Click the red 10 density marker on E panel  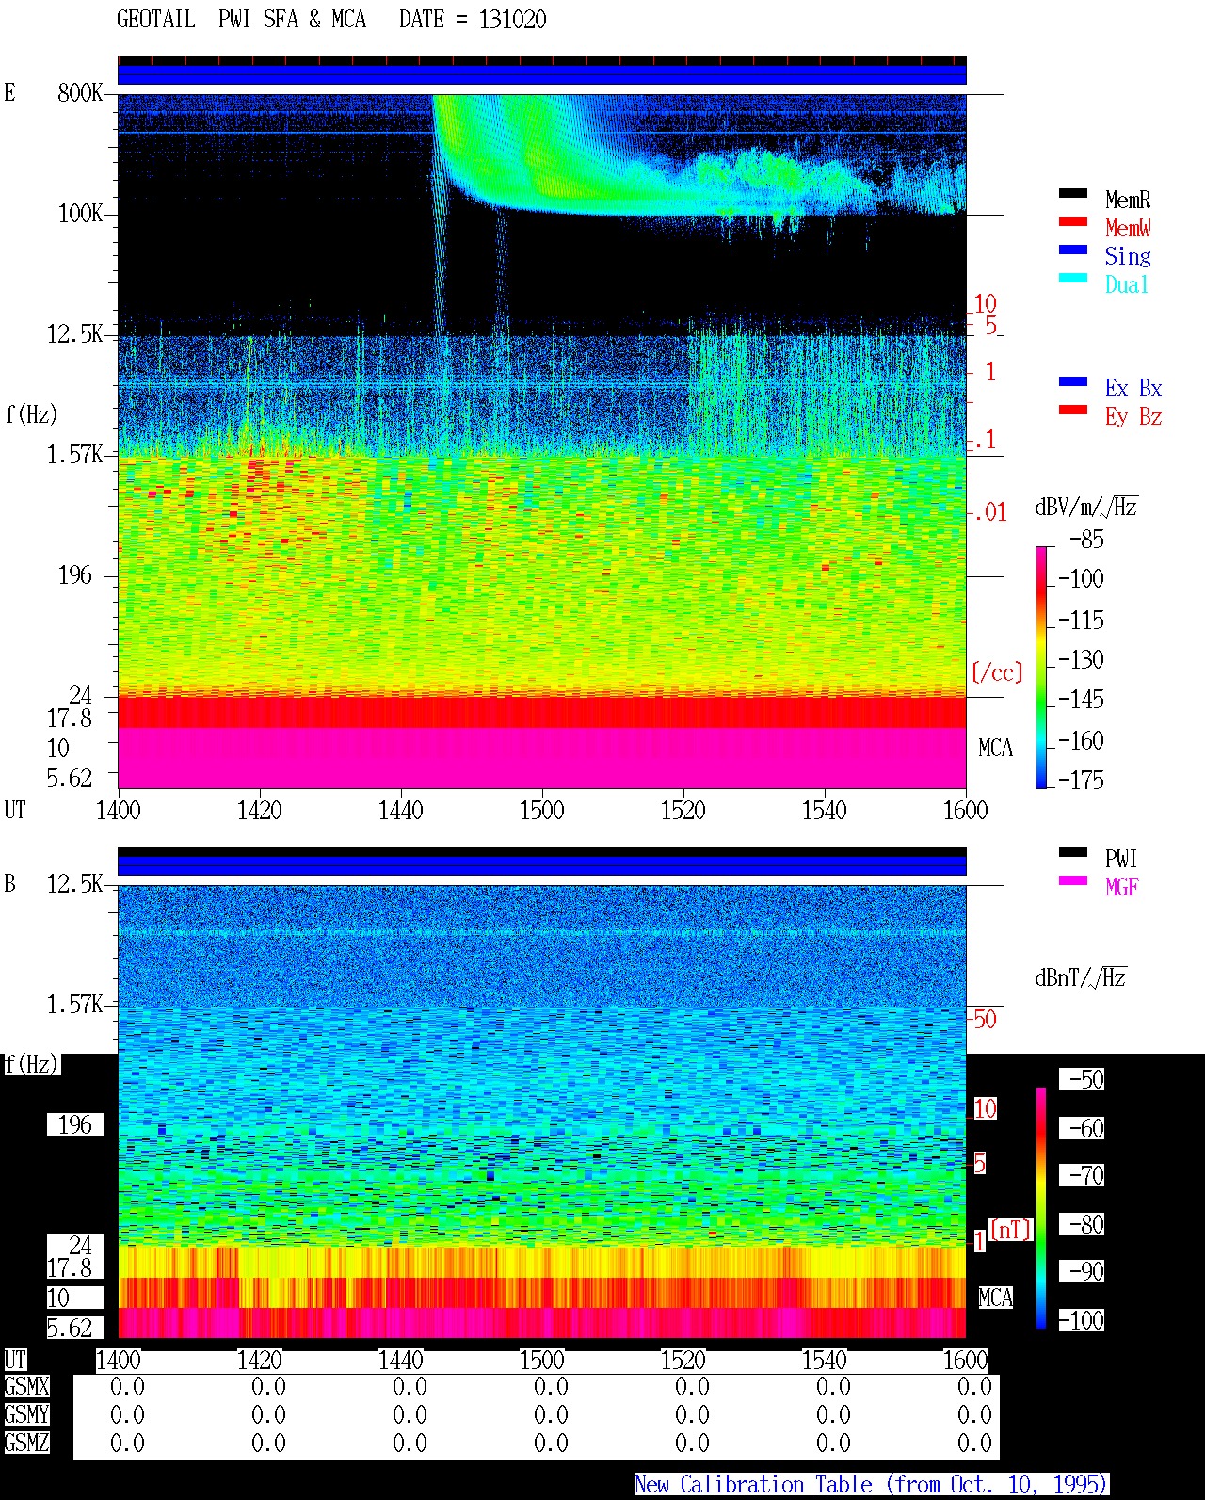(985, 303)
